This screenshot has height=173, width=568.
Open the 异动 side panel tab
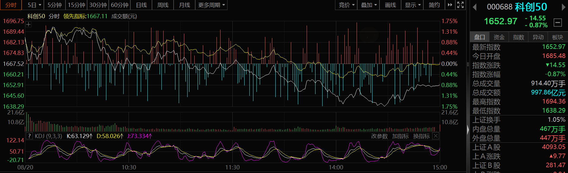pyautogui.click(x=538, y=37)
